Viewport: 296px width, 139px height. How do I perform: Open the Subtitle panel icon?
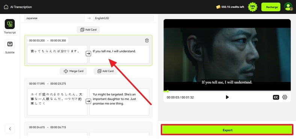[x=10, y=44]
